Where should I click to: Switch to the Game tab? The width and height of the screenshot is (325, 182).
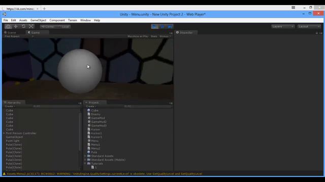tap(36, 32)
